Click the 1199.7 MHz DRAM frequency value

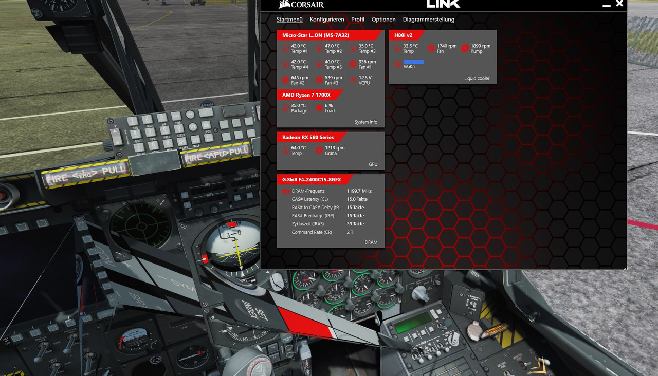(x=359, y=191)
